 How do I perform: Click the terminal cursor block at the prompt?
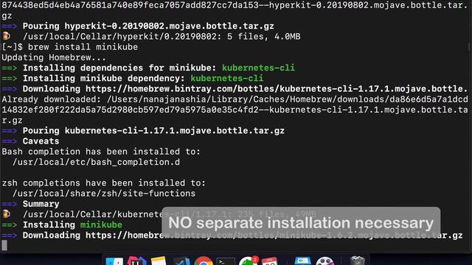4,245
